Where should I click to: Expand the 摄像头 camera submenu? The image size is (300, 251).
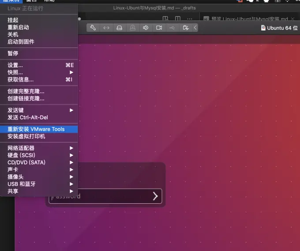coord(39,177)
